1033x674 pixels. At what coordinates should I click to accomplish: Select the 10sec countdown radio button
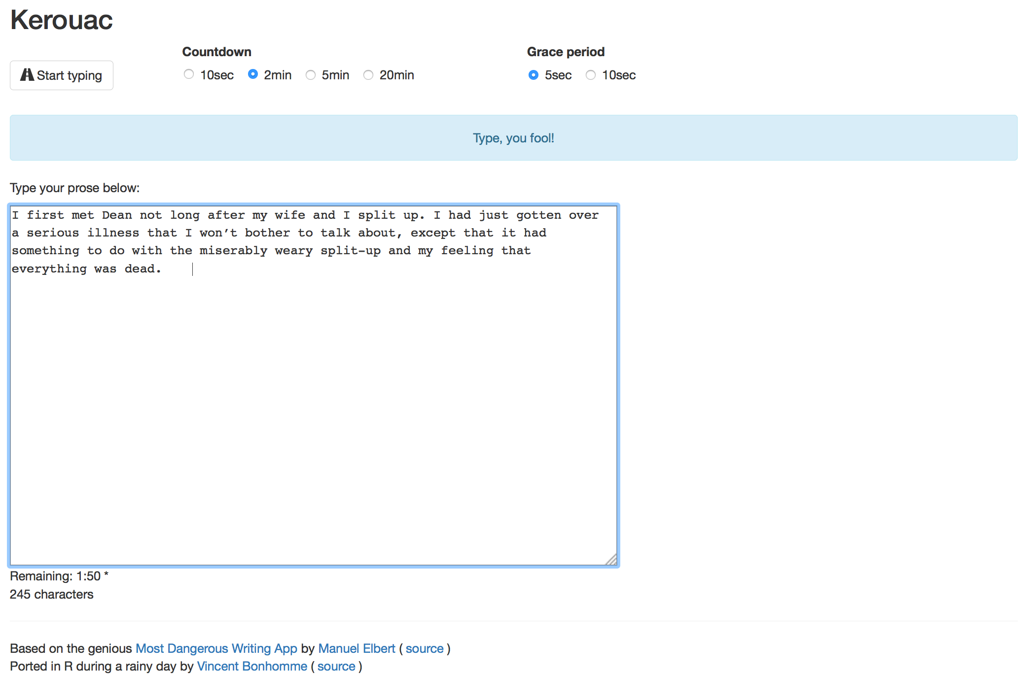(188, 74)
